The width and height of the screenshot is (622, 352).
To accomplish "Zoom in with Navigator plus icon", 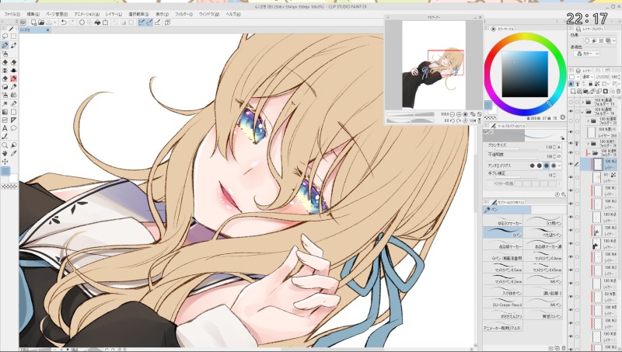I will click(459, 114).
